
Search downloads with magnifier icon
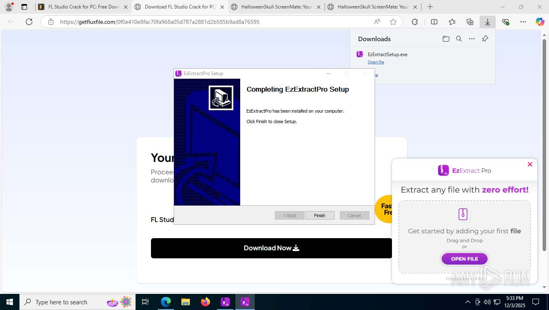coord(459,39)
